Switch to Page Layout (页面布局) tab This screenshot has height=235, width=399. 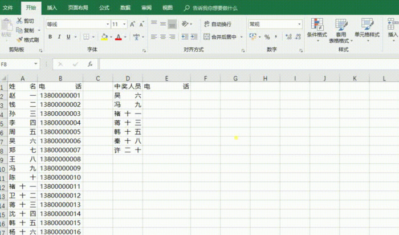coord(78,7)
